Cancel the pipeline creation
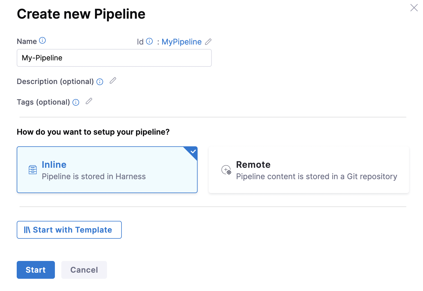 (84, 270)
